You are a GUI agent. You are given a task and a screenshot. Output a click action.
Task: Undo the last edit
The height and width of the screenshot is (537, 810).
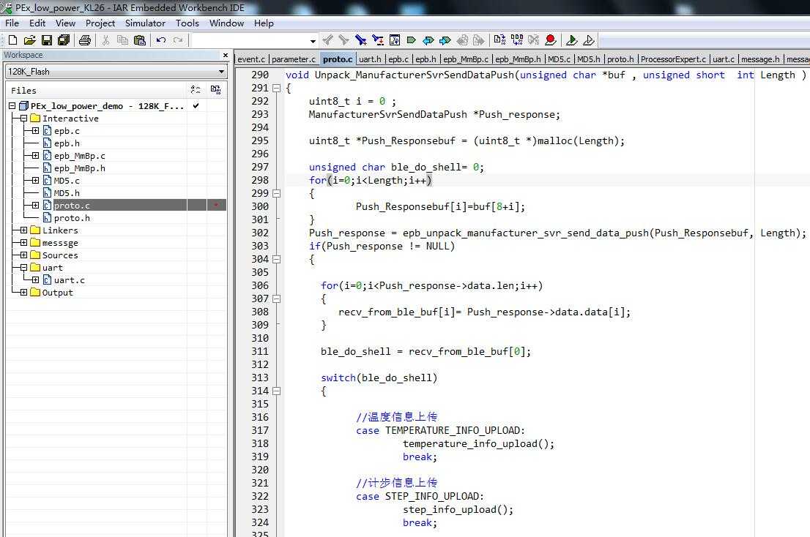(161, 40)
